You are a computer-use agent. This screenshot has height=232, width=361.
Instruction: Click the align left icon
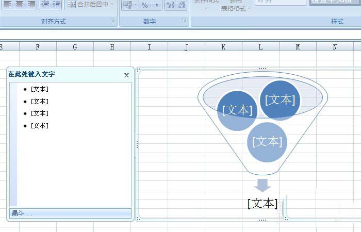coord(7,4)
